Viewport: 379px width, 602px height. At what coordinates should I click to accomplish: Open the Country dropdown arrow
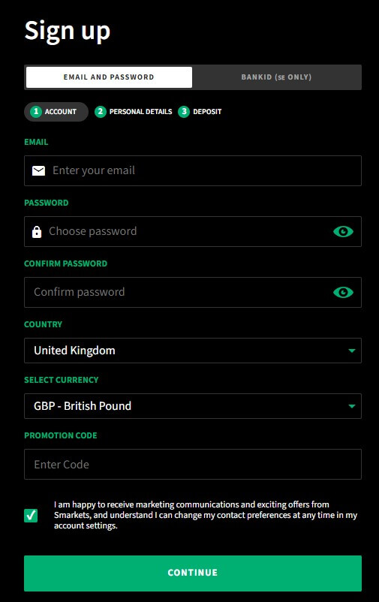(x=351, y=351)
